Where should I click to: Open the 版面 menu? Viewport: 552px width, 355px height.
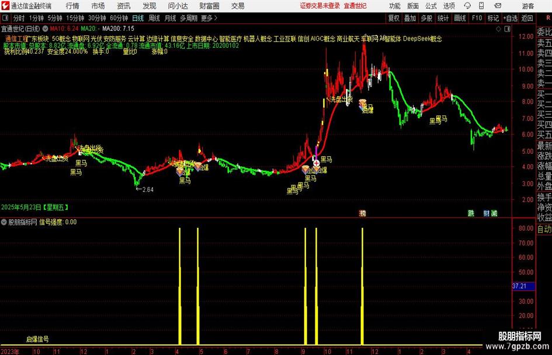(x=413, y=6)
